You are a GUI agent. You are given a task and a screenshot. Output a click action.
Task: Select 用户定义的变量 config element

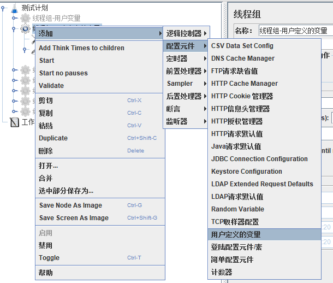(x=264, y=234)
